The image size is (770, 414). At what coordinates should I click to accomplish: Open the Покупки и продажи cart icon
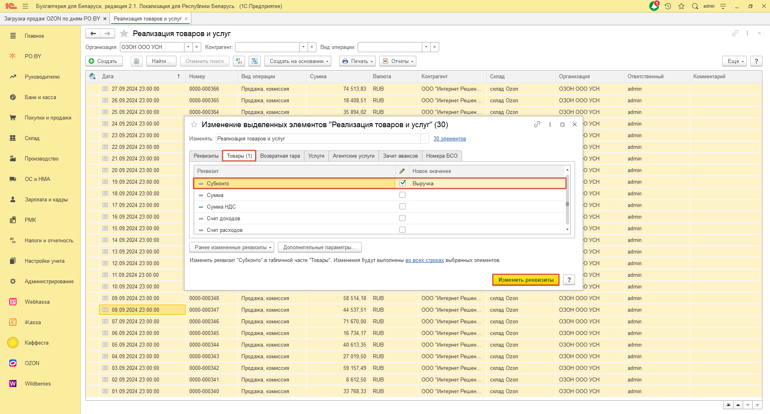[x=13, y=118]
